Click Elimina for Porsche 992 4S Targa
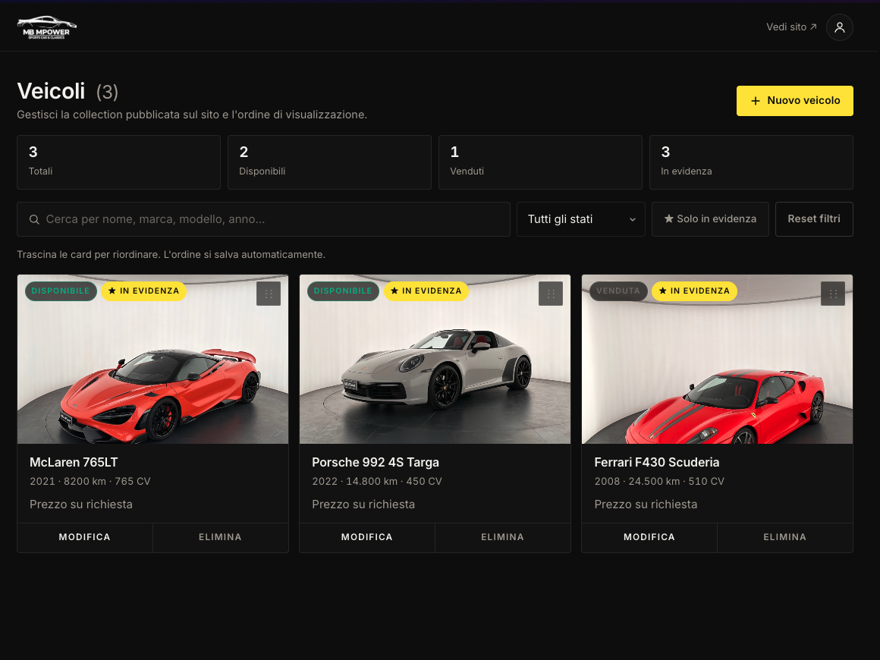880x660 pixels. coord(502,537)
